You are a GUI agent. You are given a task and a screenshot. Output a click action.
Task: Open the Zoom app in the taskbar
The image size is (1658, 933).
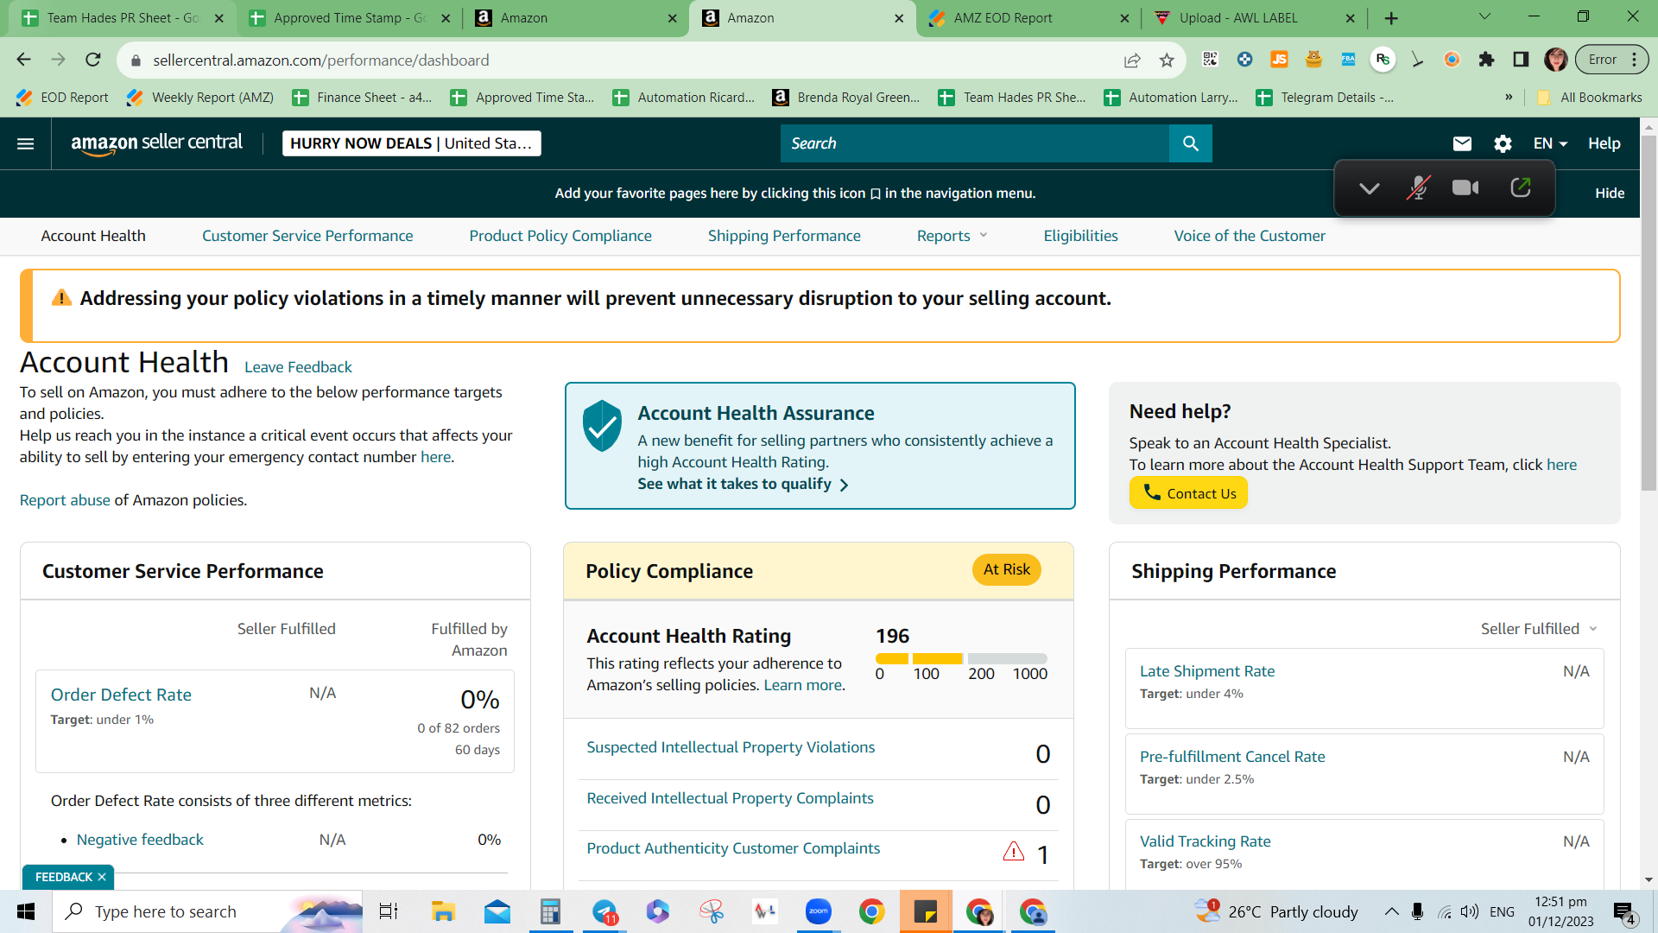click(818, 911)
